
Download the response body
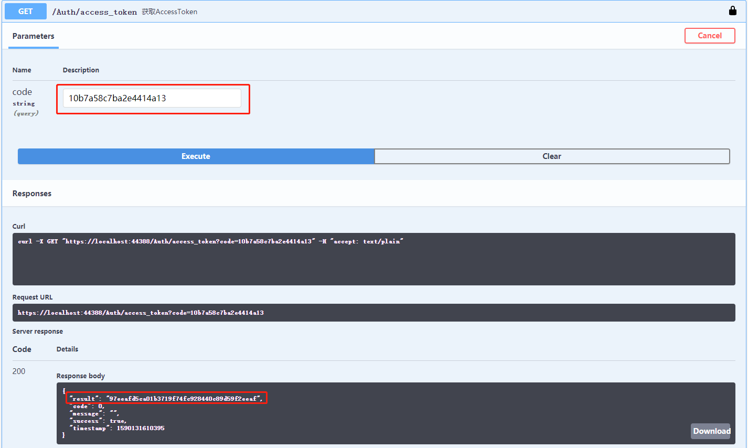point(711,431)
